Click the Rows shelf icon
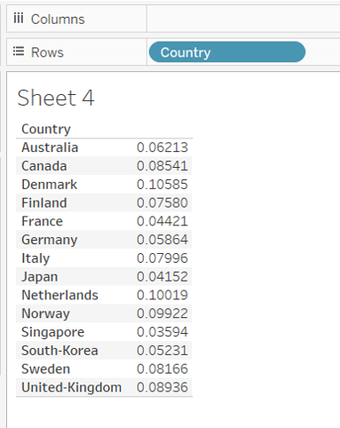This screenshot has height=428, width=340. click(x=19, y=52)
